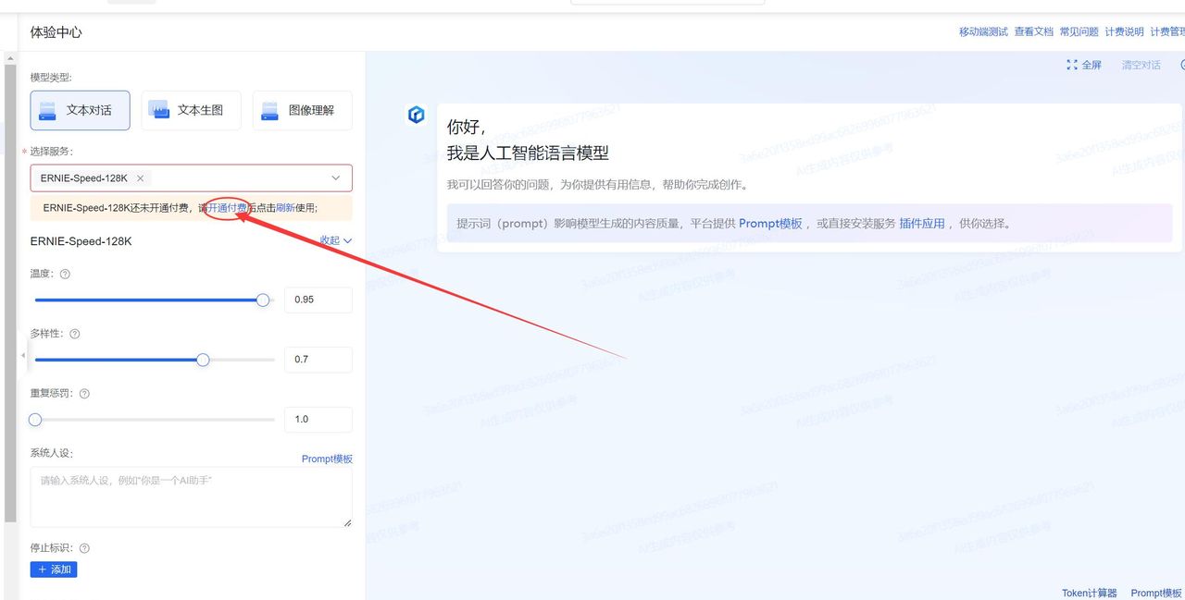Click the 文本生图 model icon

click(x=158, y=110)
